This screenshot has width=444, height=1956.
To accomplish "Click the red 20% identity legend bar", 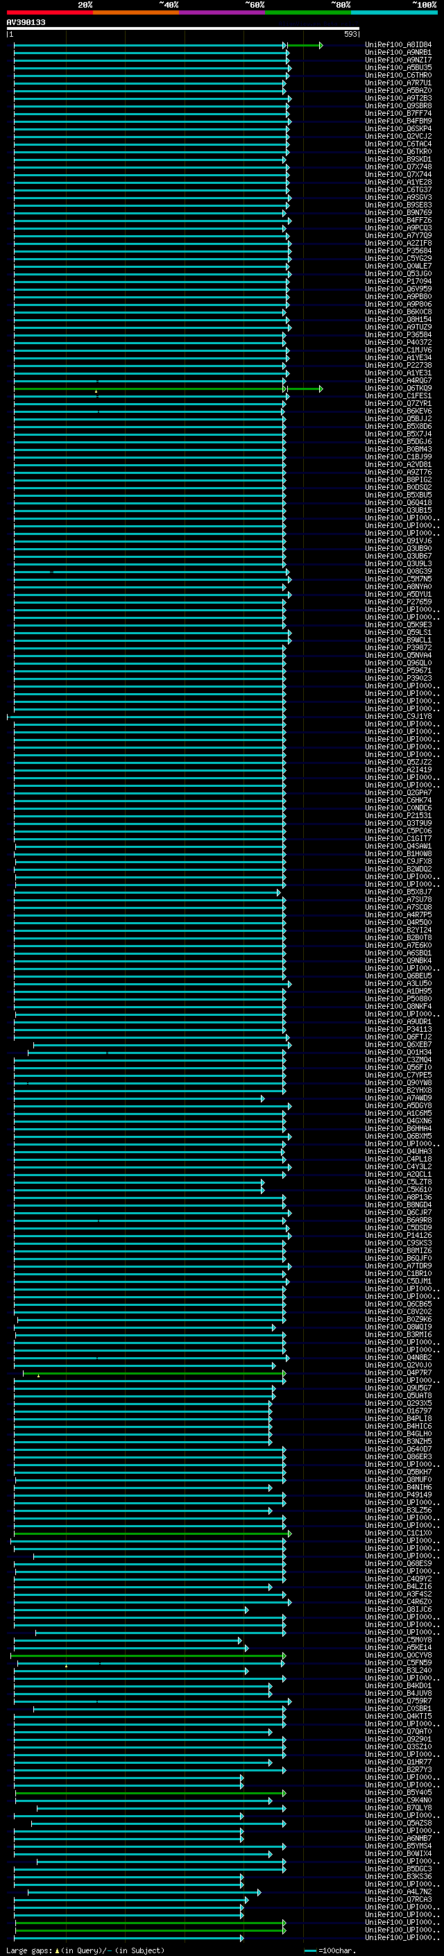I will coord(50,12).
